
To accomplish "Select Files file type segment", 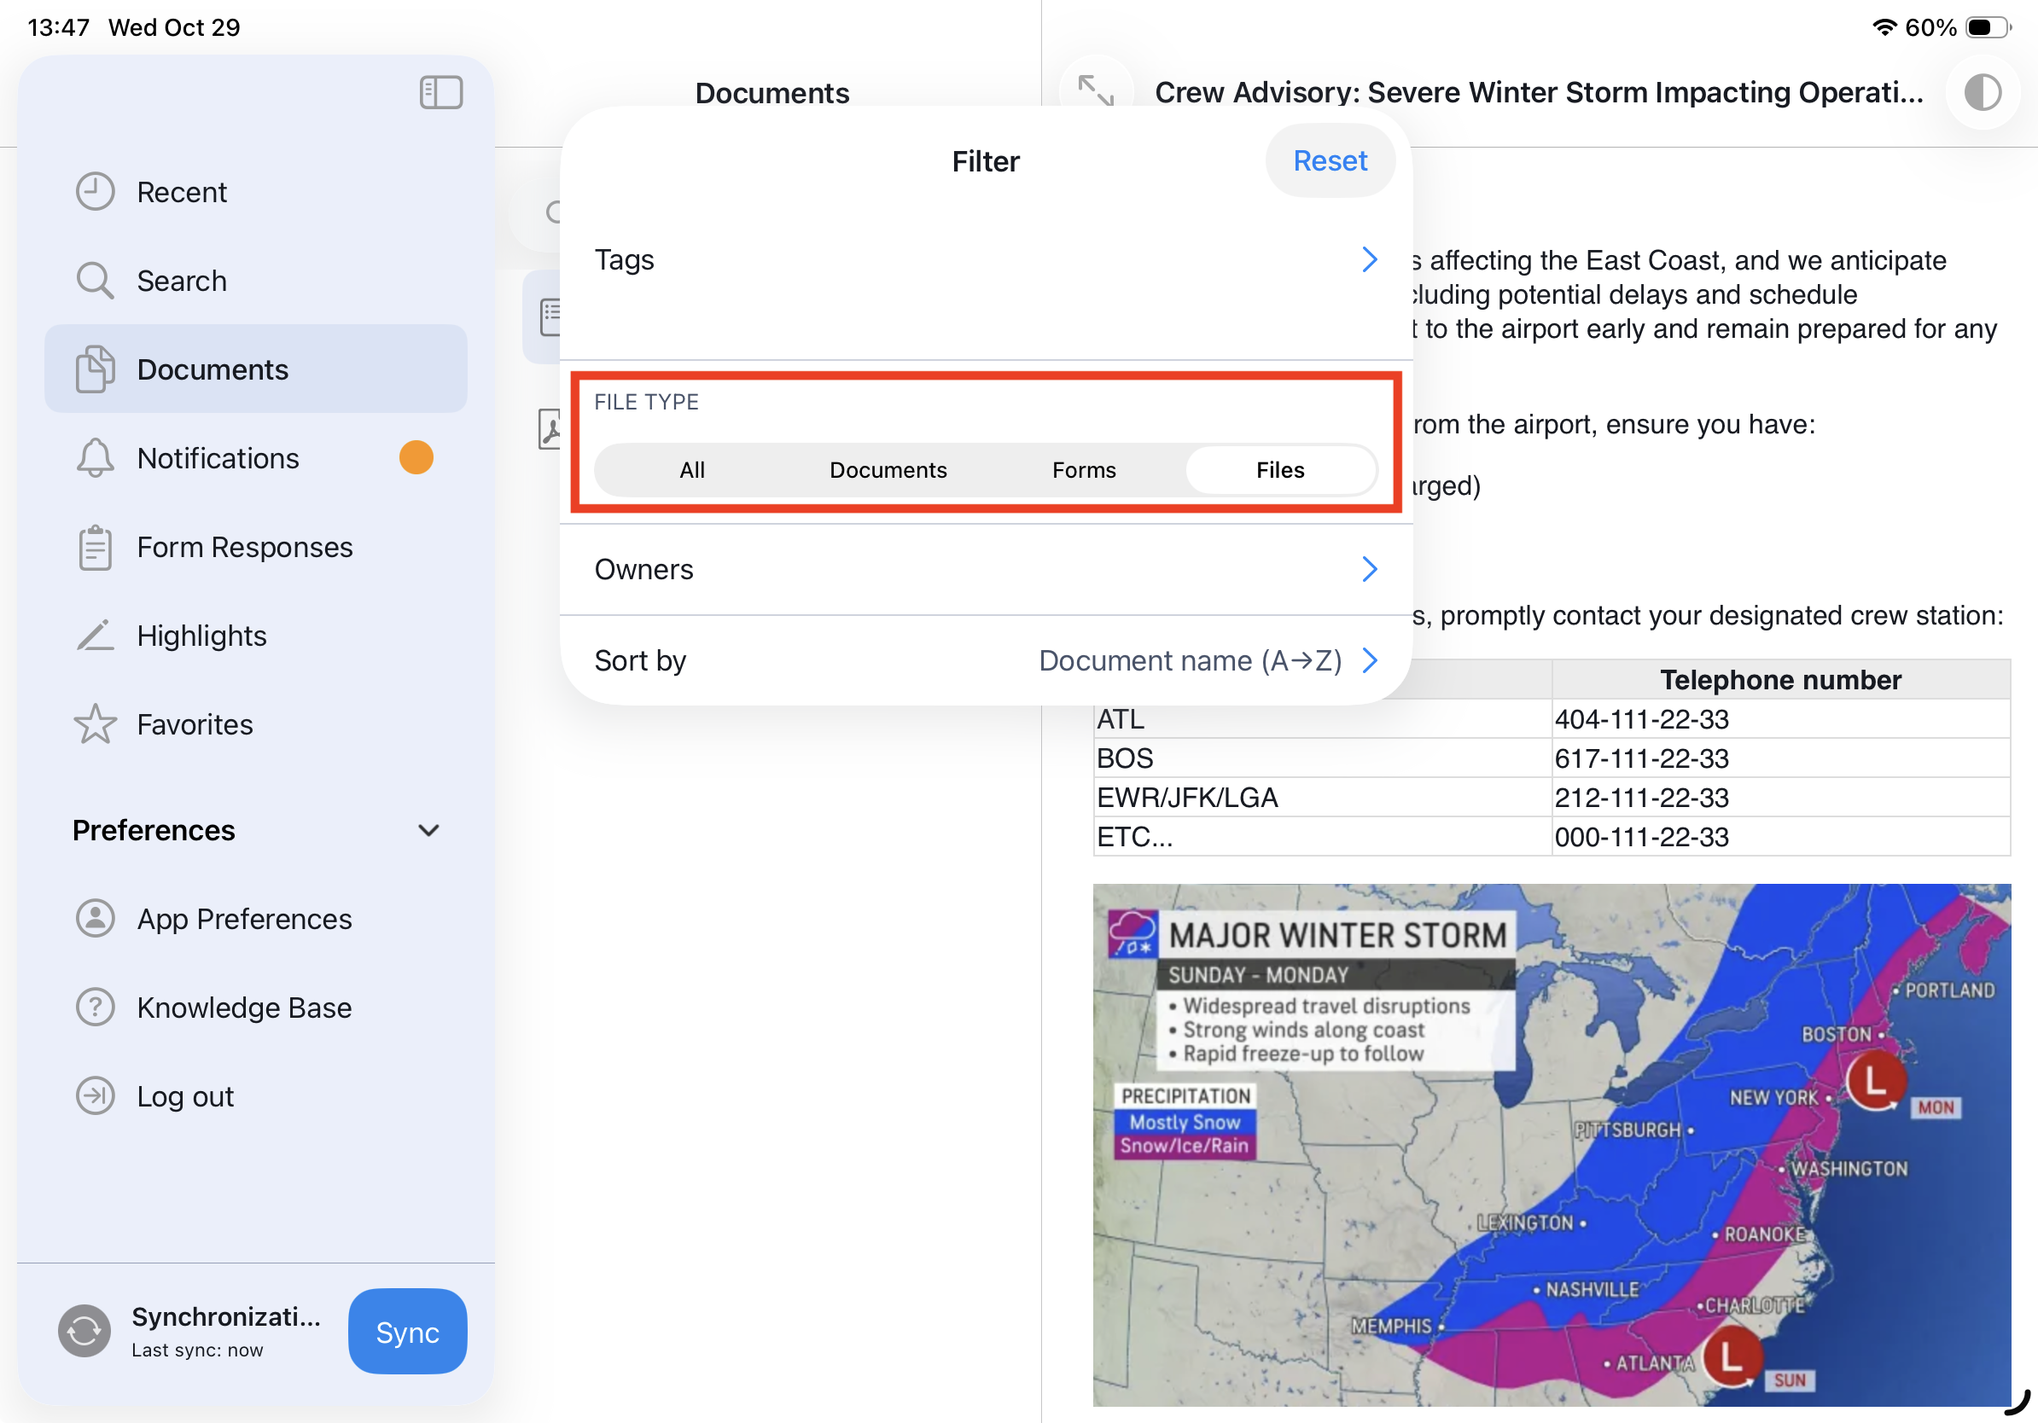I will [1279, 469].
